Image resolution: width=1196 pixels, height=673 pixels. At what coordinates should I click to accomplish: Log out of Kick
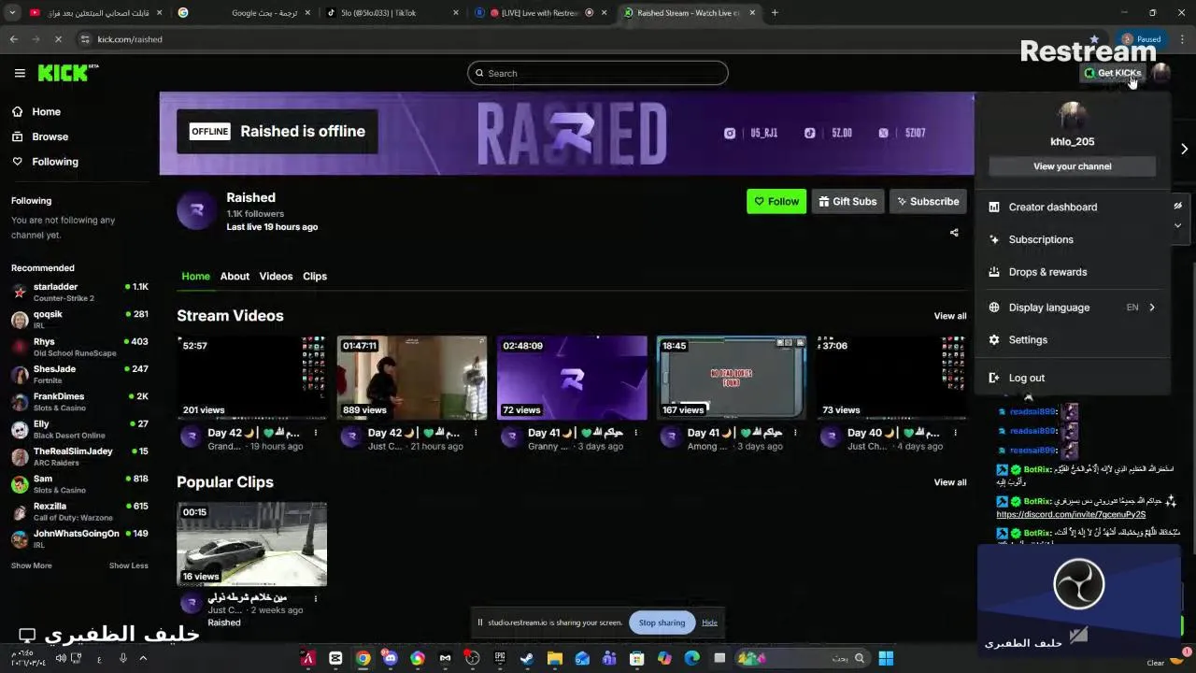pos(1072,378)
